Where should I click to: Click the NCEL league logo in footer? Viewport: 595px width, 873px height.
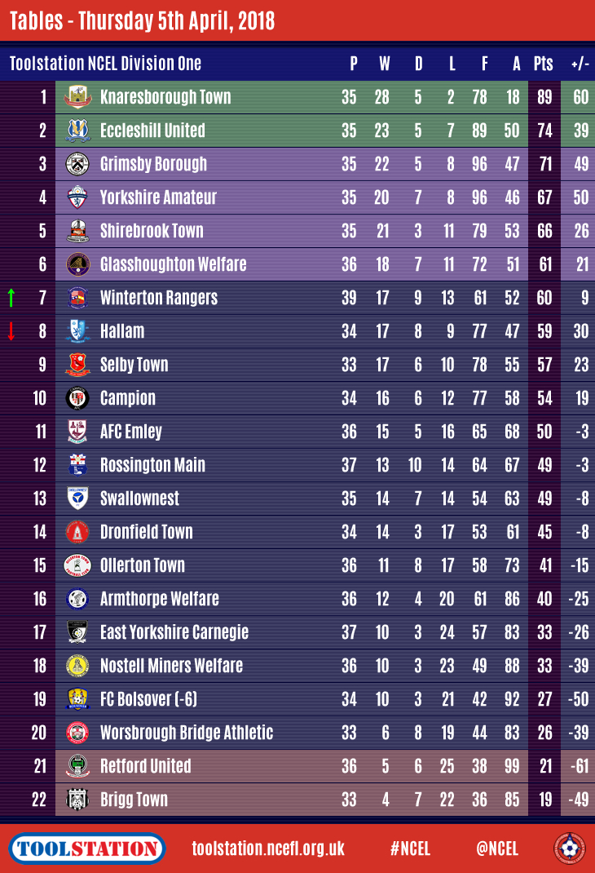coord(569,848)
